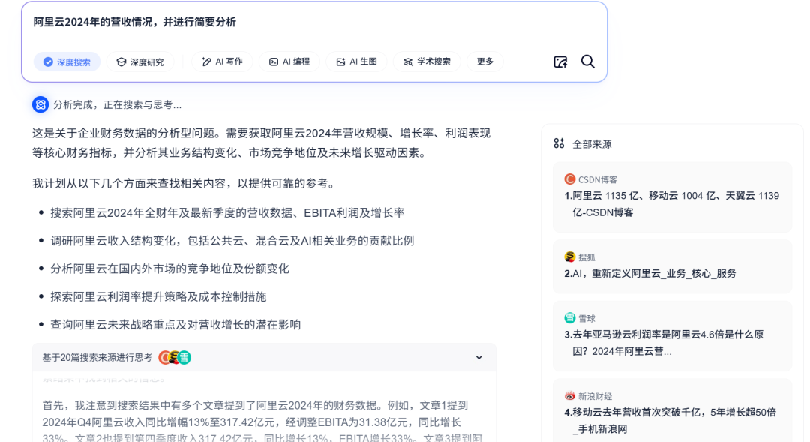The image size is (810, 442).
Task: Switch to 学术搜索 mode
Action: [x=427, y=62]
